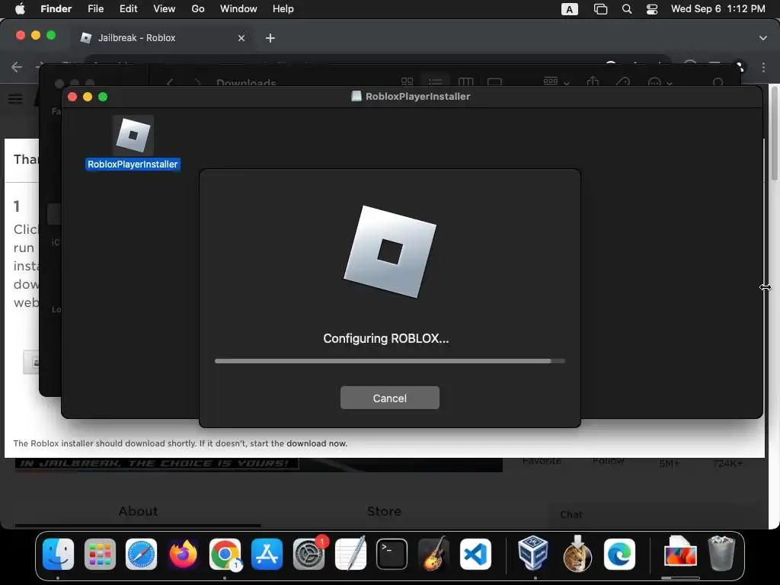Zoom the RobloxPlayerInstaller Finder window
Image resolution: width=780 pixels, height=585 pixels.
(x=103, y=97)
